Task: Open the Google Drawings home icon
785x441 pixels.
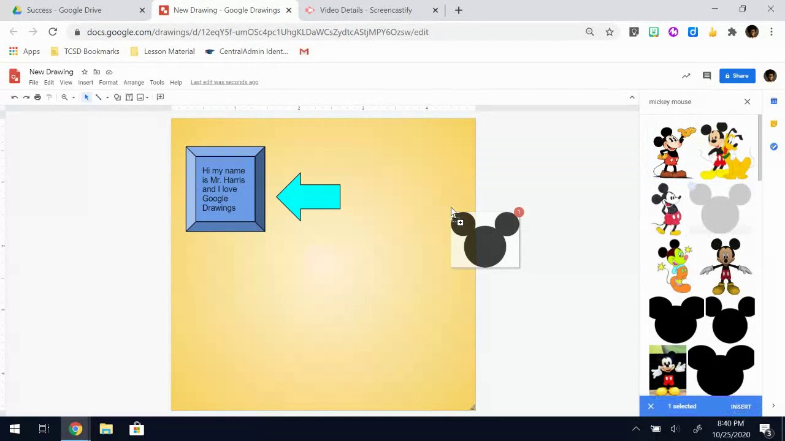Action: (15, 76)
